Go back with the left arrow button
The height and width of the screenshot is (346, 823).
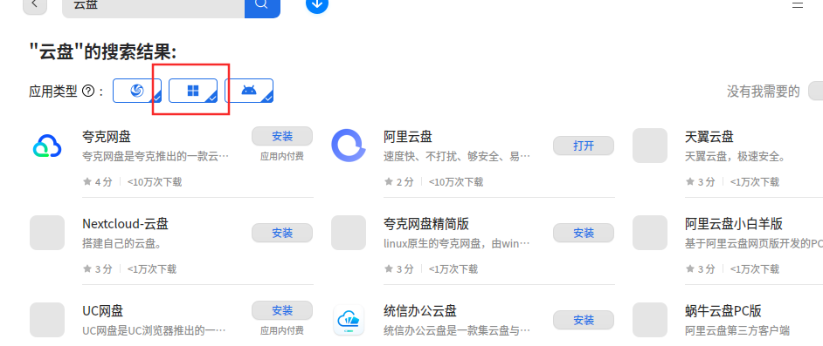(x=35, y=5)
